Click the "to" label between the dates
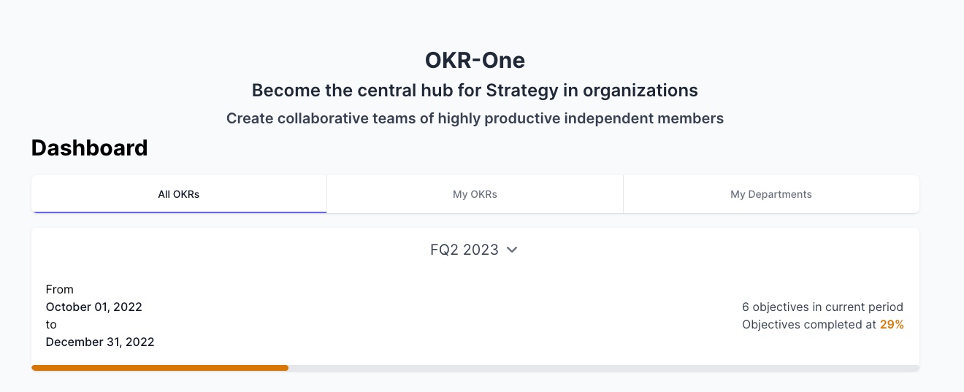 coord(51,324)
